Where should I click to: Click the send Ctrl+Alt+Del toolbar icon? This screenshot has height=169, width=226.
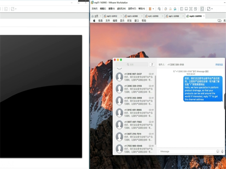tap(159, 9)
